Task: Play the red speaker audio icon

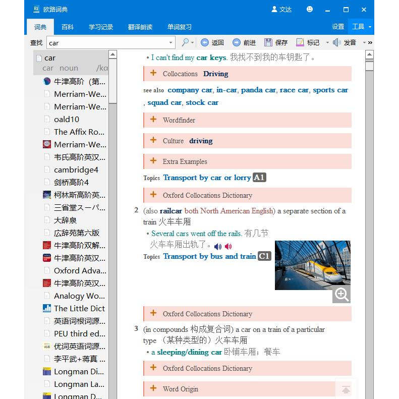Action: (229, 246)
